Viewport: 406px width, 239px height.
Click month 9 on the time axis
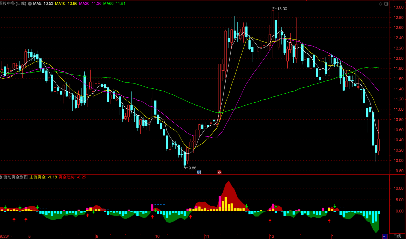point(97,236)
